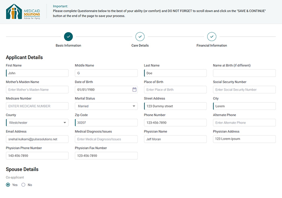
Task: Switch to Financial Information step label
Action: (x=211, y=46)
